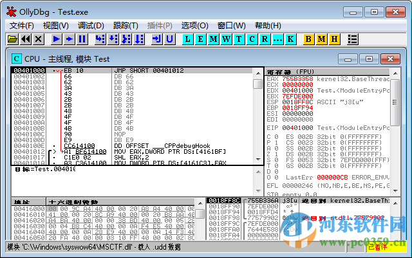Select disassembly row at address 00401000
412x258 pixels.
coord(131,70)
